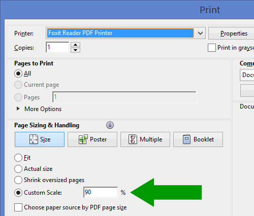Select the Pages range radio button
The width and height of the screenshot is (254, 216).
point(18,97)
